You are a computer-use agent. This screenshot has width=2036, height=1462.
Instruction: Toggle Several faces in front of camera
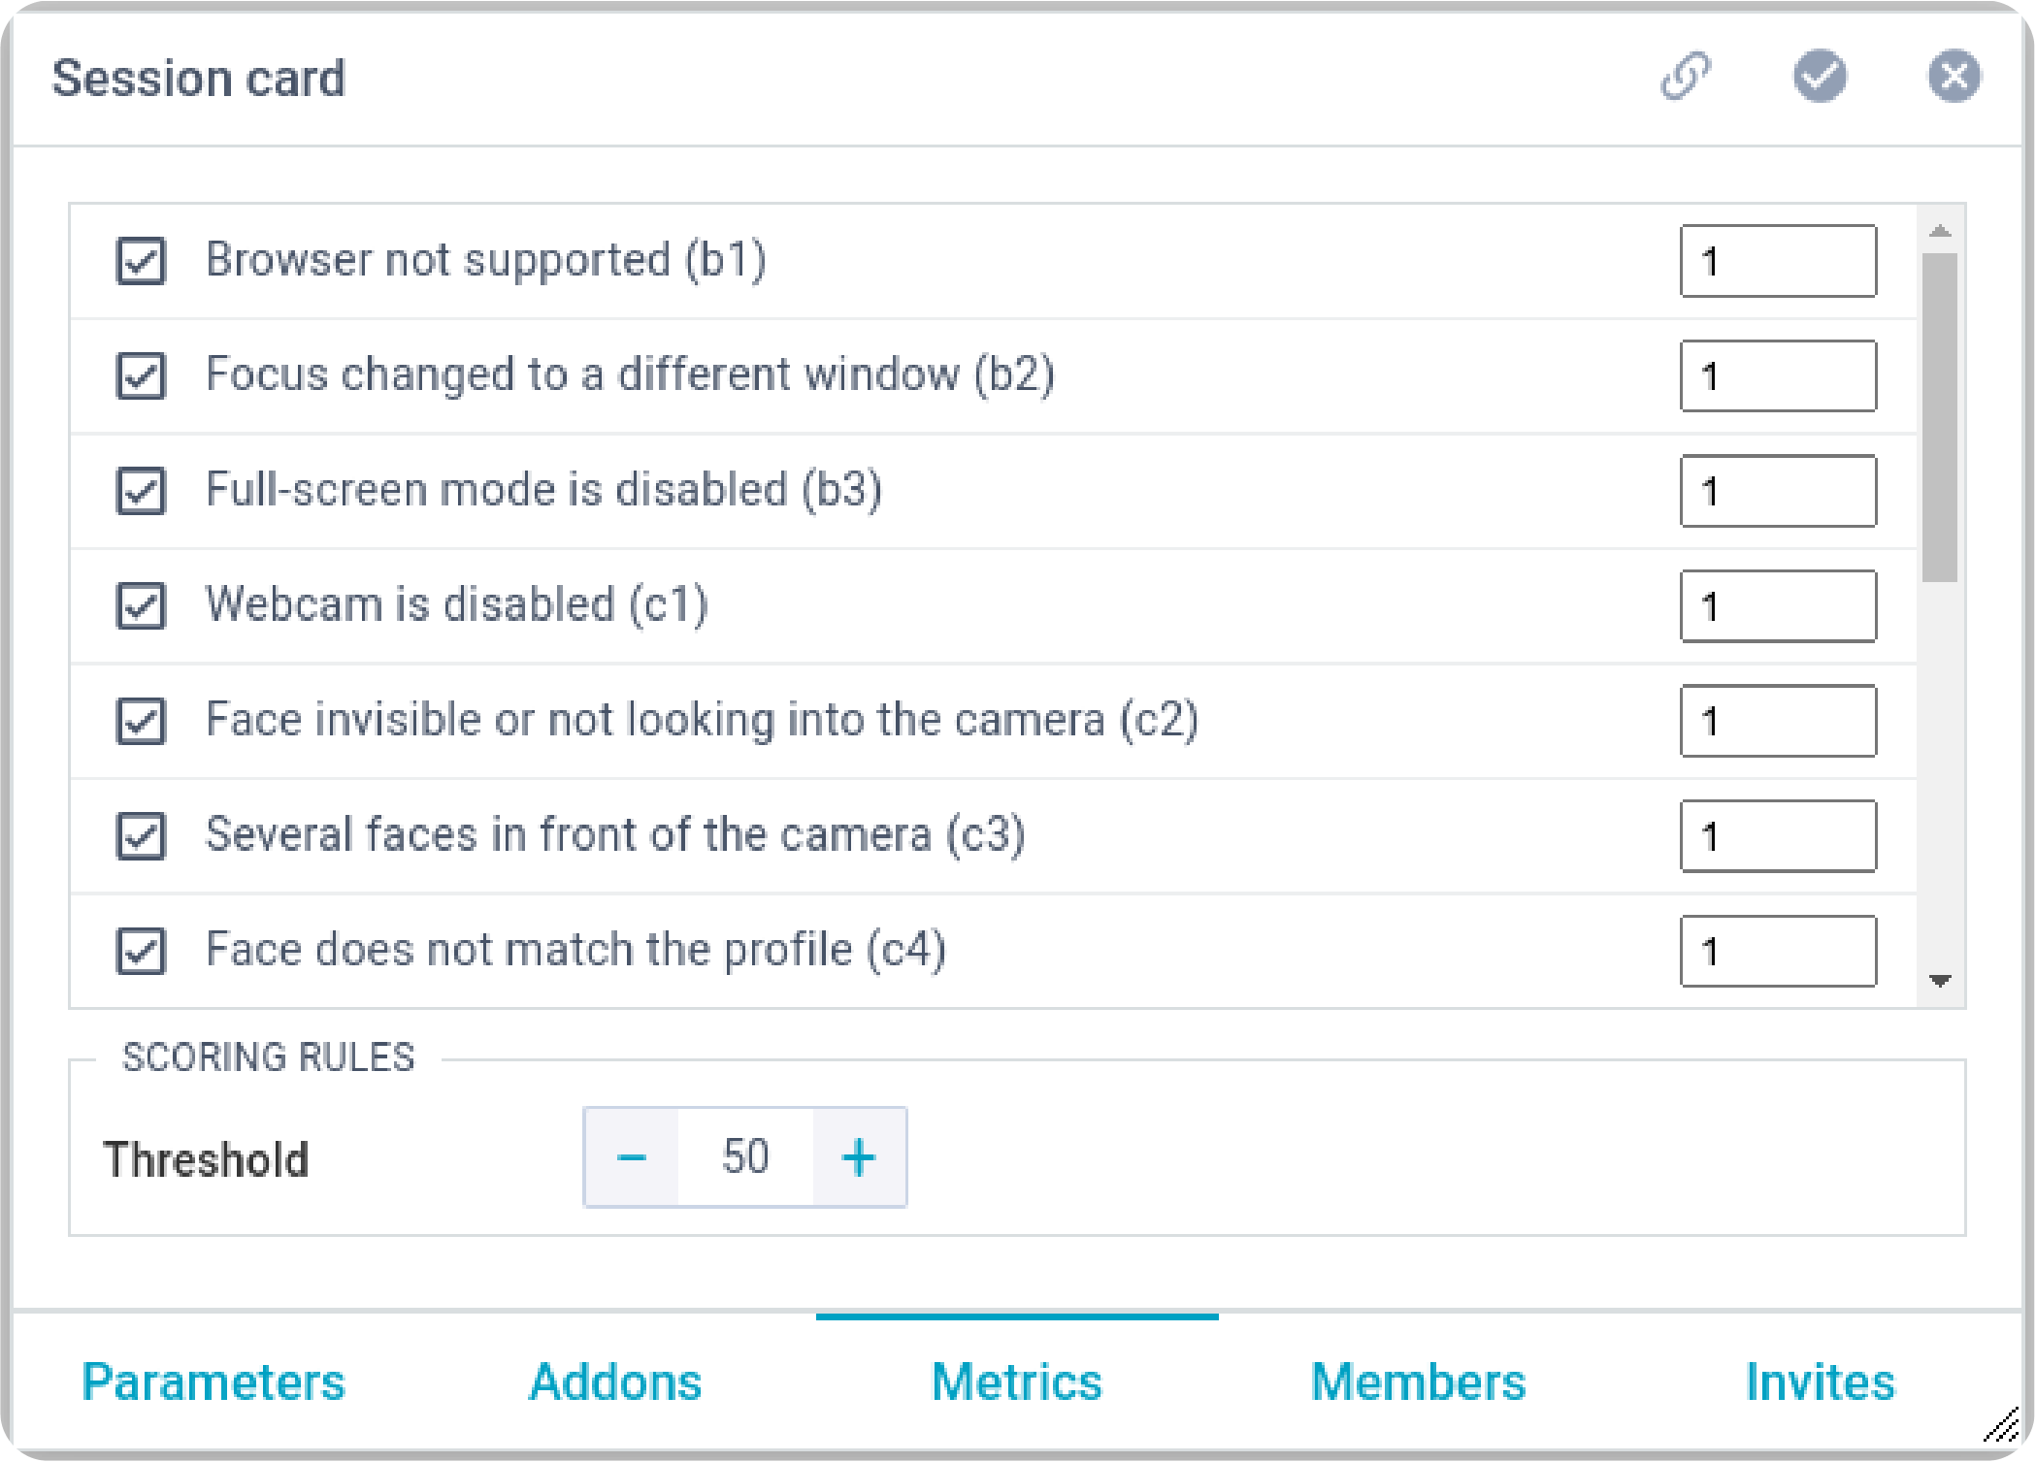click(142, 836)
